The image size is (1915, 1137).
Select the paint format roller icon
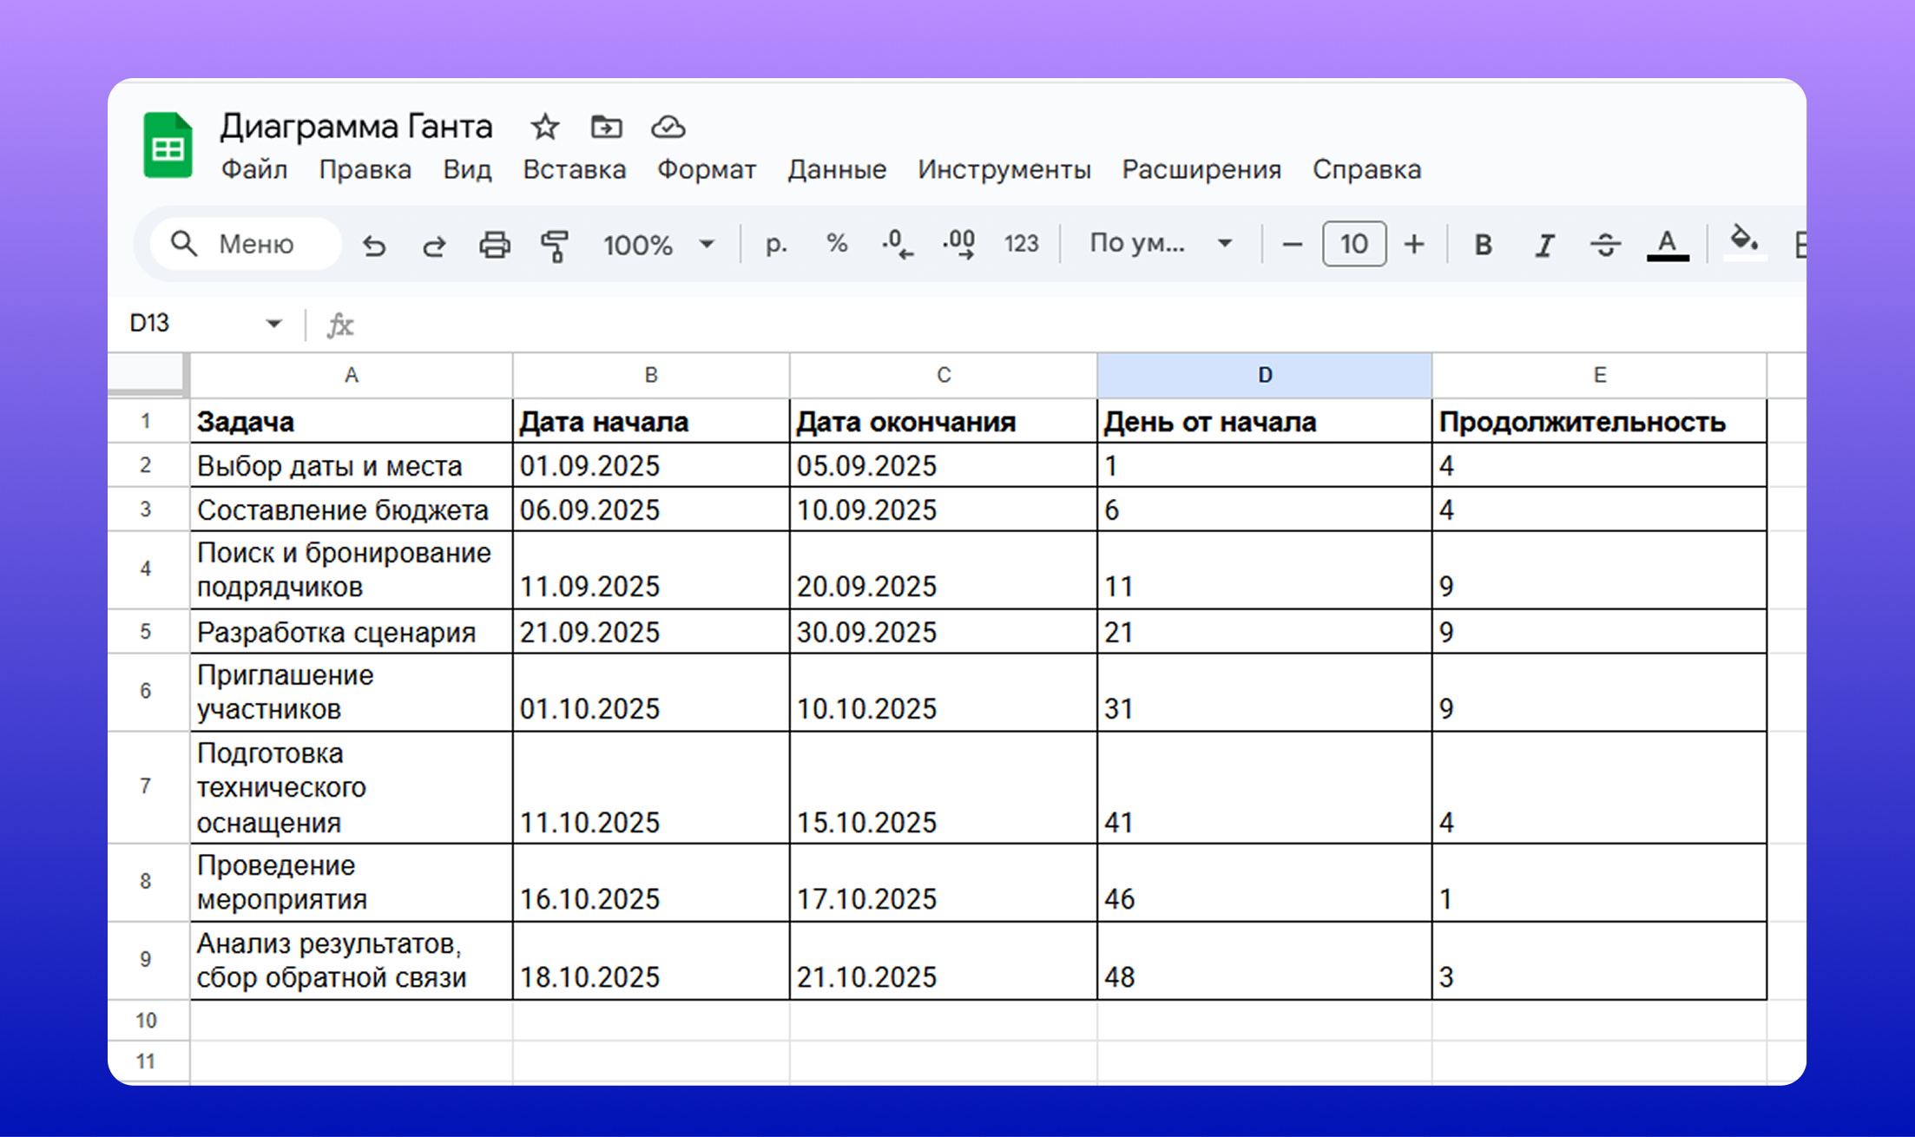pos(555,246)
